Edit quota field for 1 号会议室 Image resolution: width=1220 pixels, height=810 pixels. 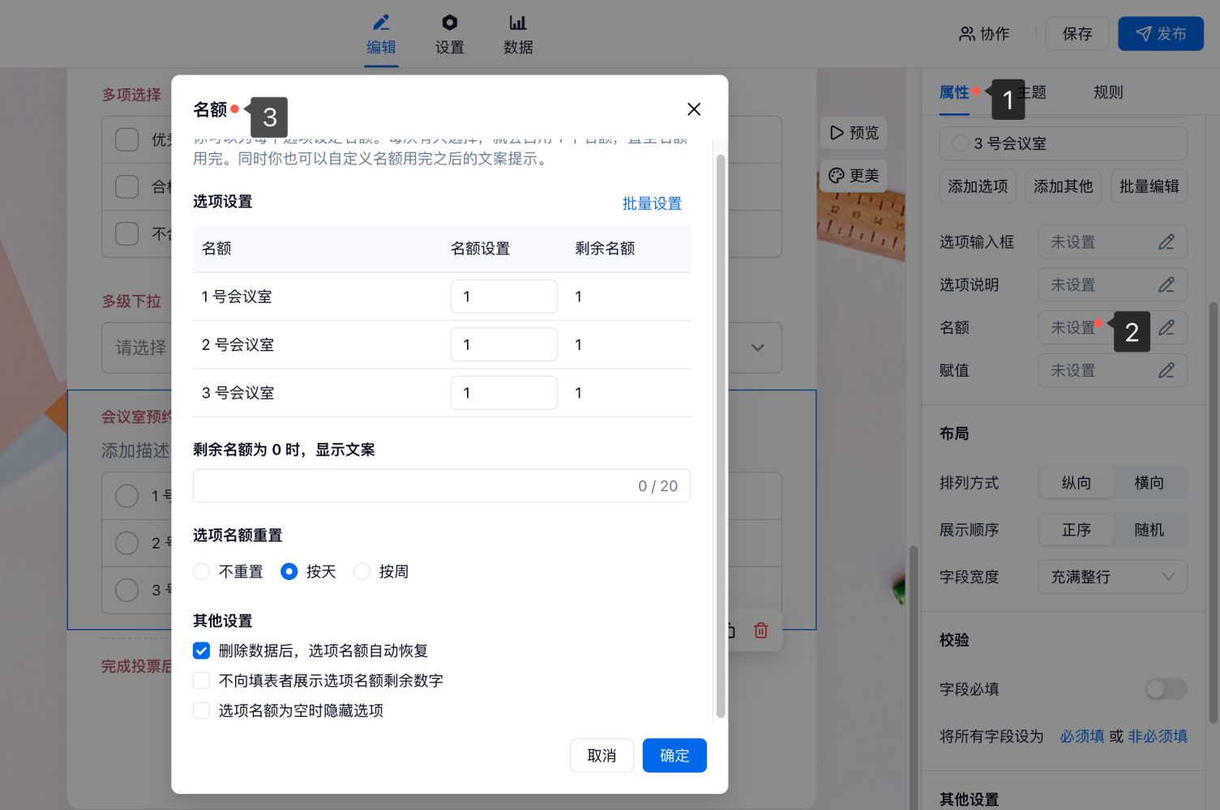pos(504,297)
